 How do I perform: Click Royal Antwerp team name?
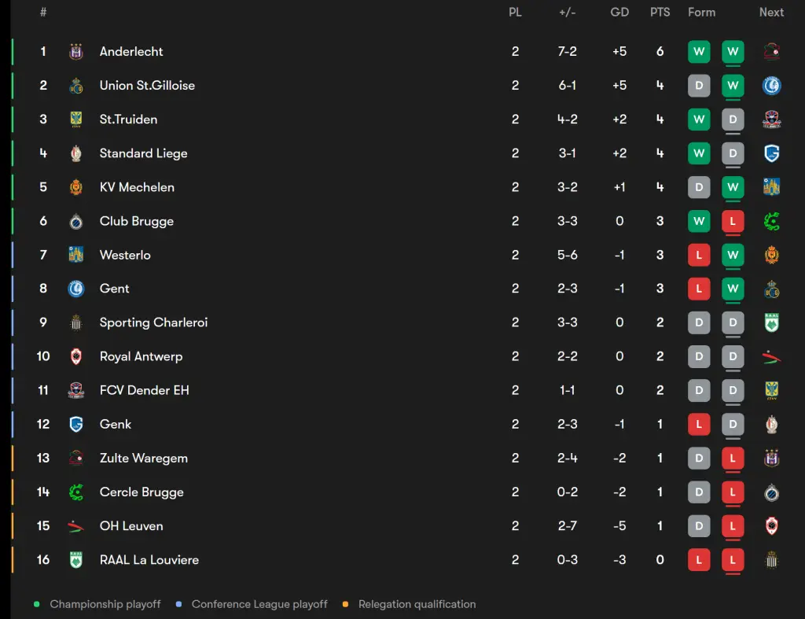(141, 356)
